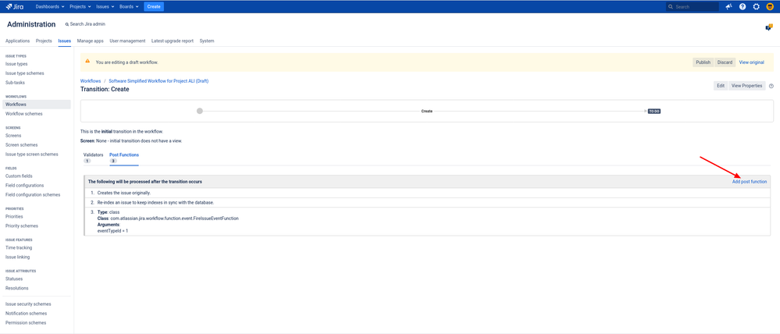
Task: Click the initial grey circle node
Action: click(x=200, y=111)
